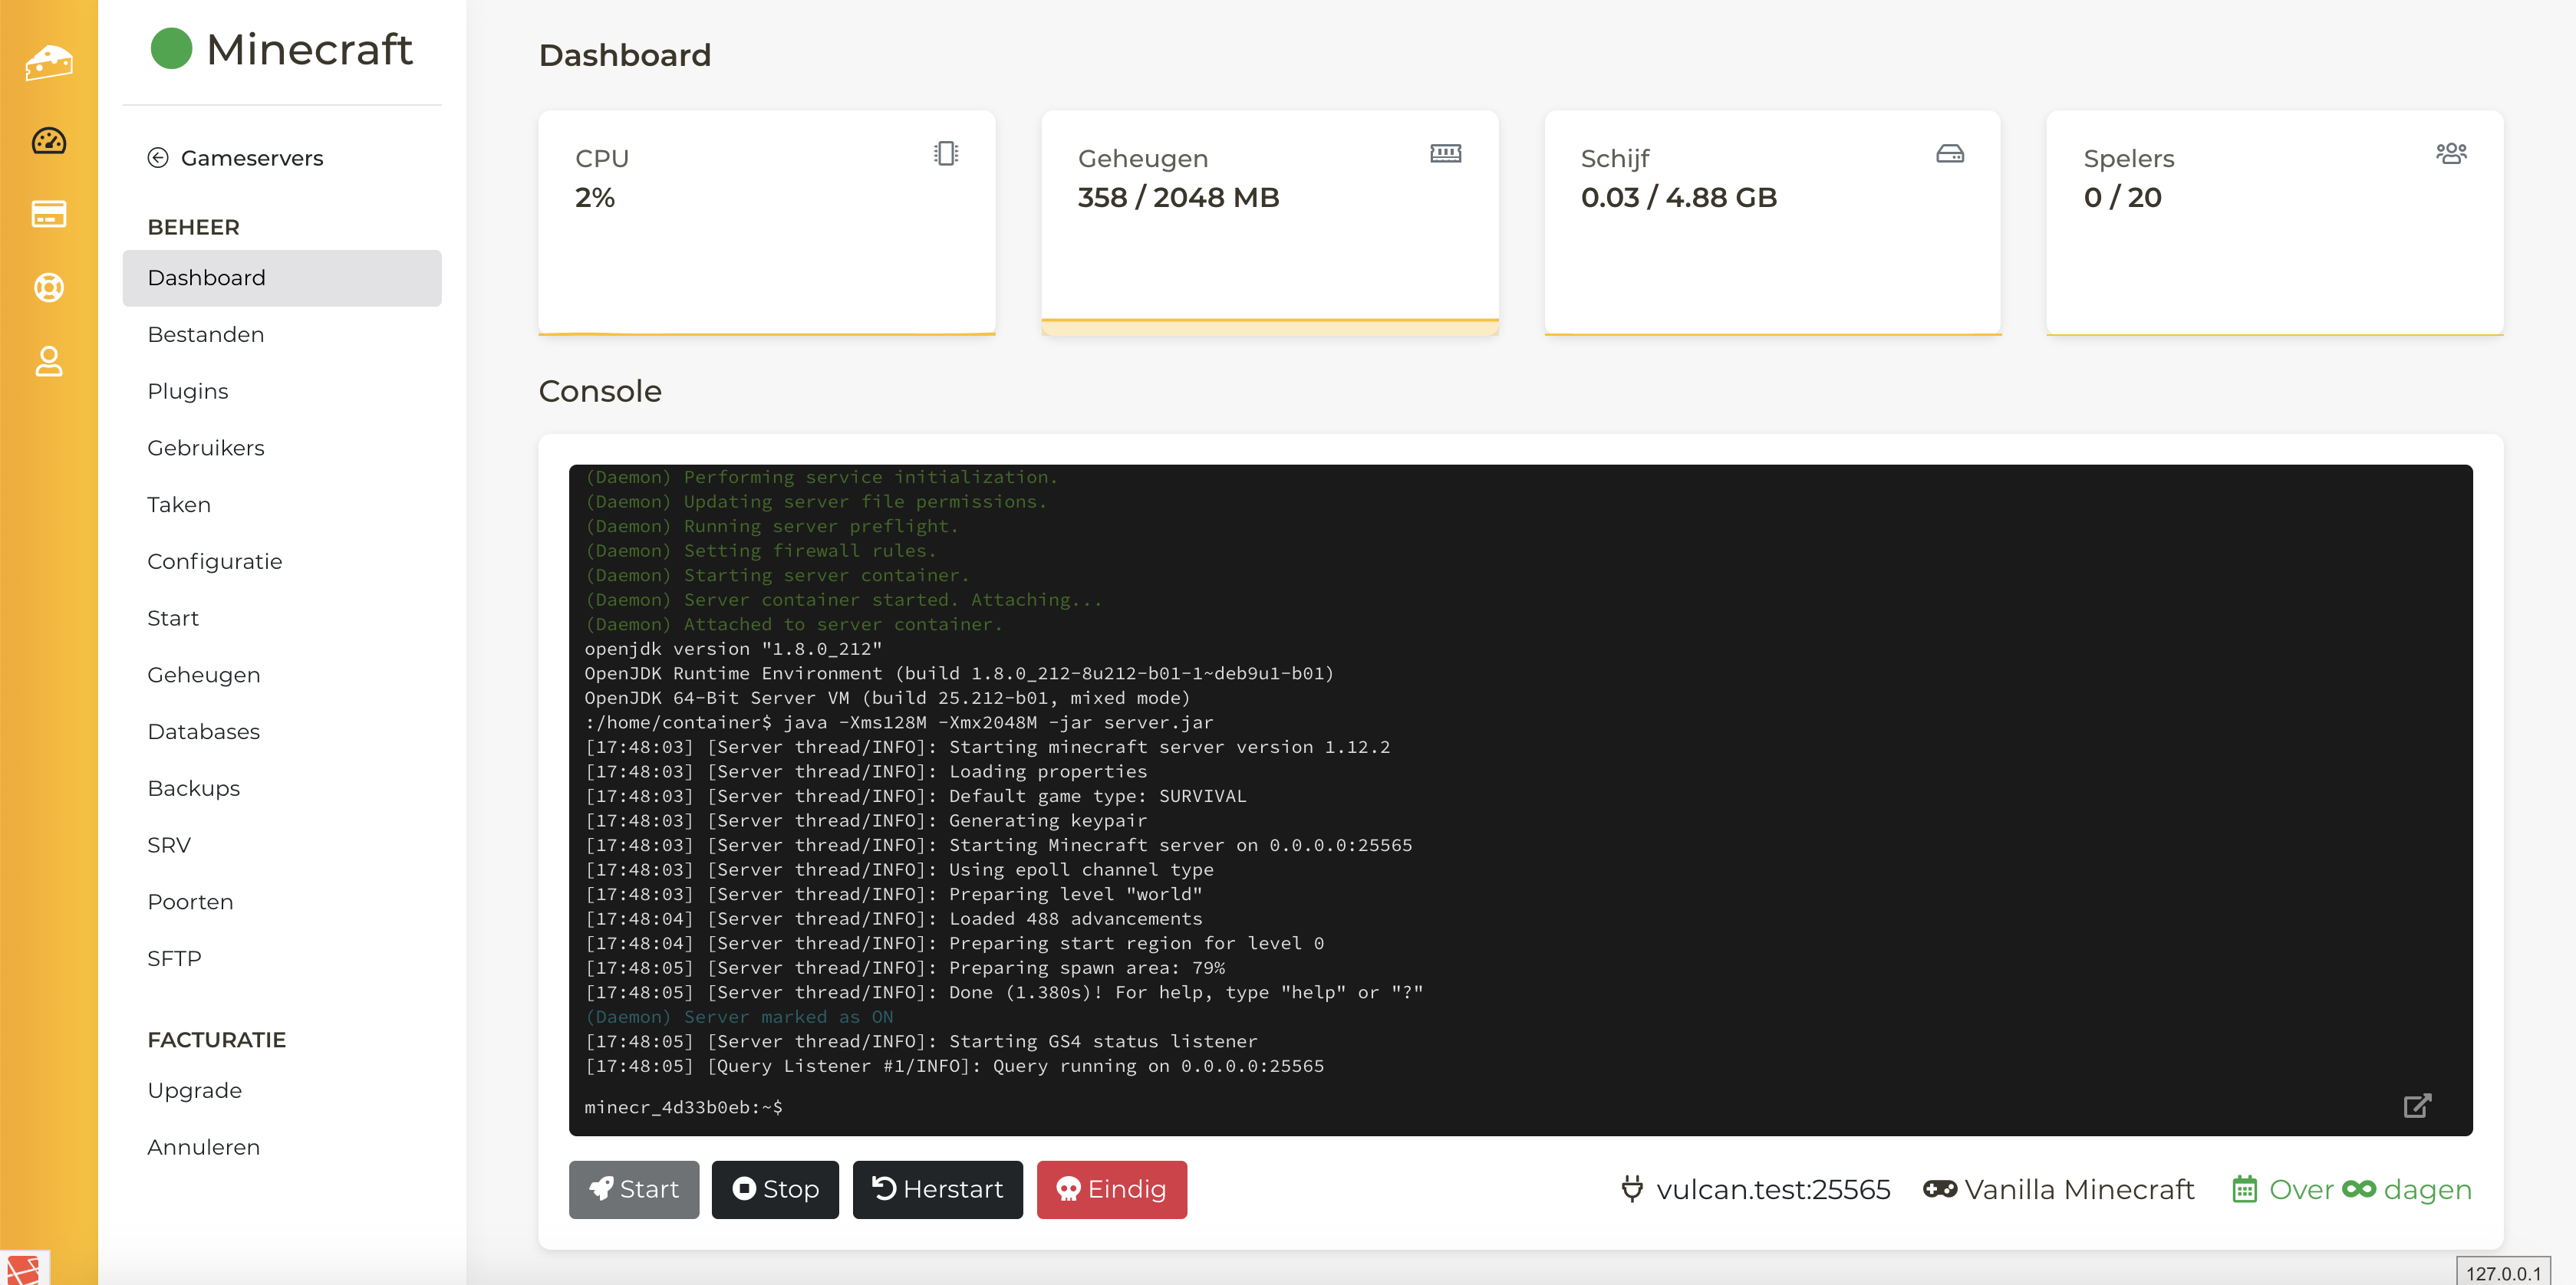Open the credit card billing icon
The image size is (2576, 1285).
click(48, 214)
